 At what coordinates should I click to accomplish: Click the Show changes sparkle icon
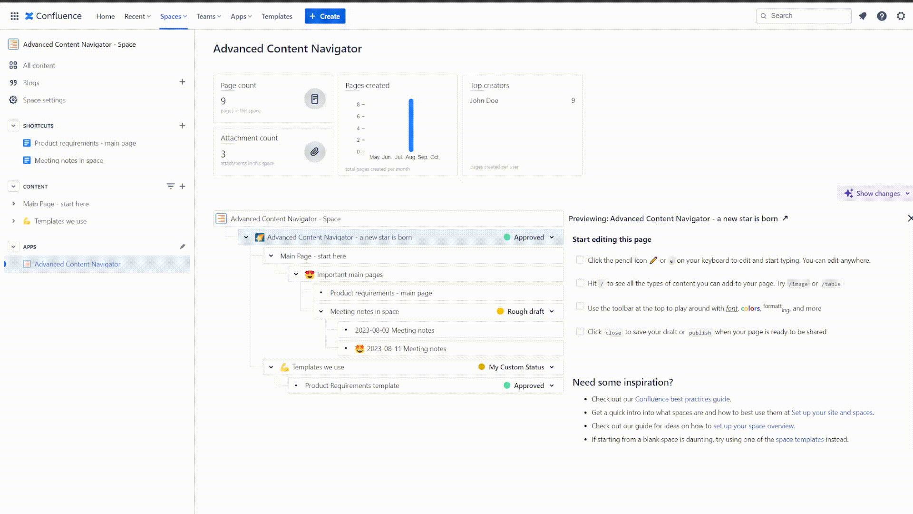[848, 193]
